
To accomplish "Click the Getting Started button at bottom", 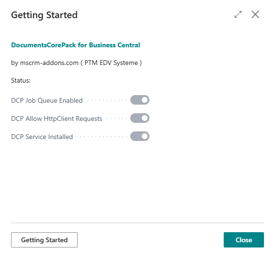I will pyautogui.click(x=44, y=240).
